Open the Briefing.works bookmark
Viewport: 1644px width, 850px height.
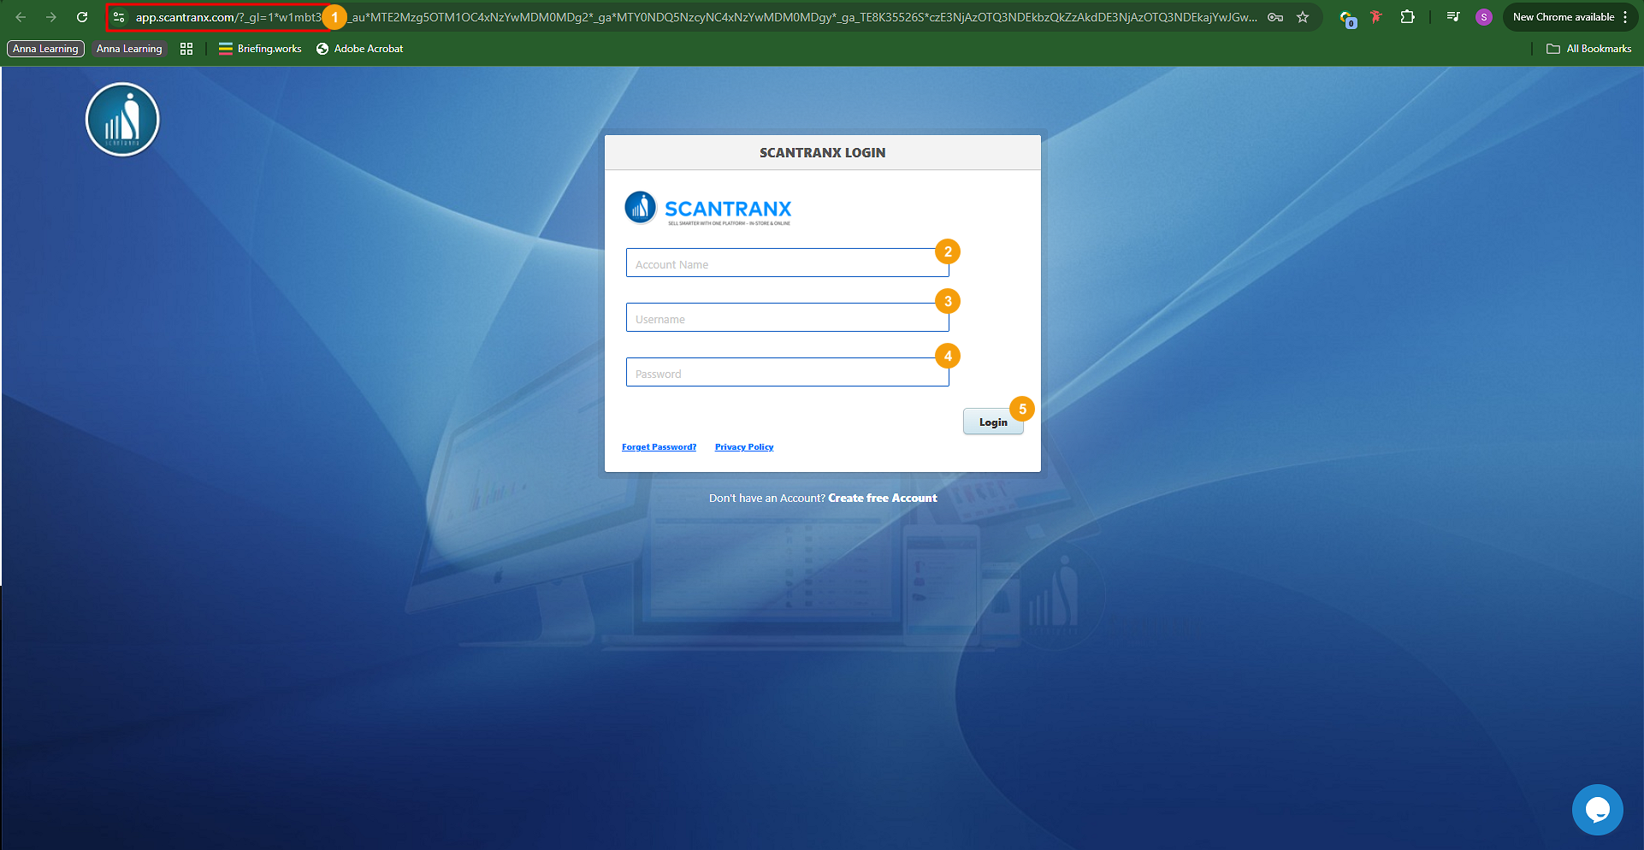[260, 49]
